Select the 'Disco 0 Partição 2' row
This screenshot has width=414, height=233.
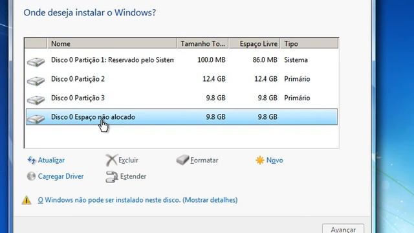tap(182, 79)
